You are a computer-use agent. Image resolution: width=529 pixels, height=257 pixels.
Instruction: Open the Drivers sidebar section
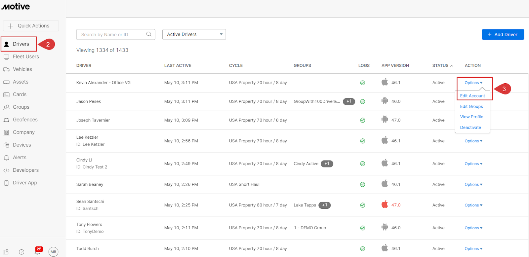pyautogui.click(x=19, y=44)
